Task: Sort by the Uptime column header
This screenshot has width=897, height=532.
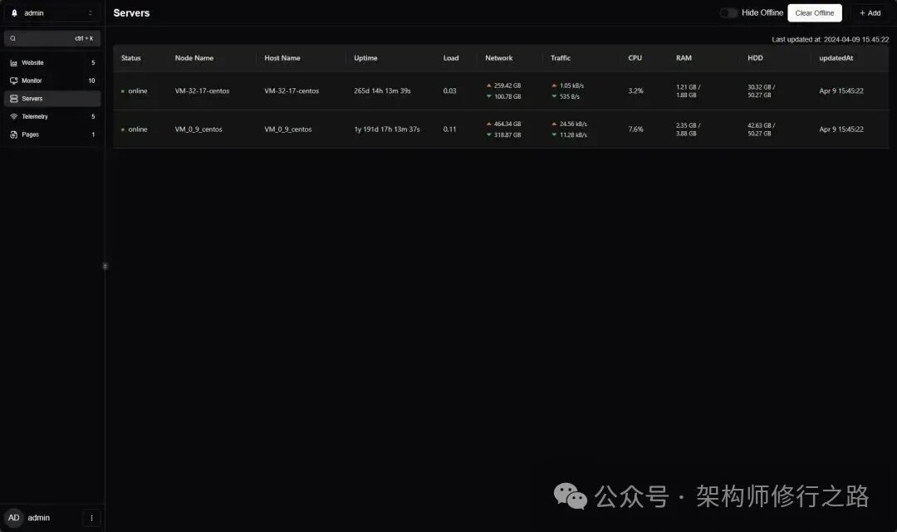Action: pyautogui.click(x=365, y=58)
